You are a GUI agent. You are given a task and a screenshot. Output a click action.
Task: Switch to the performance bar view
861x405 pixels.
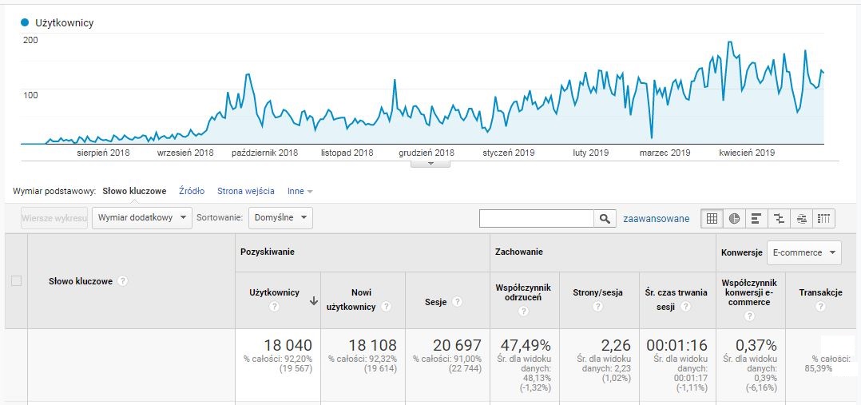tap(756, 218)
